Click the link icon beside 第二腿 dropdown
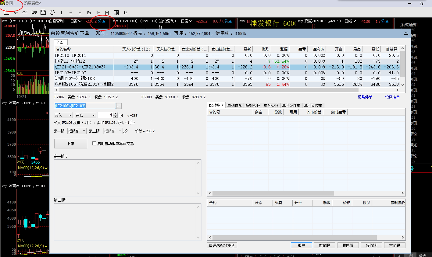This screenshot has width=432, height=257. click(x=125, y=131)
